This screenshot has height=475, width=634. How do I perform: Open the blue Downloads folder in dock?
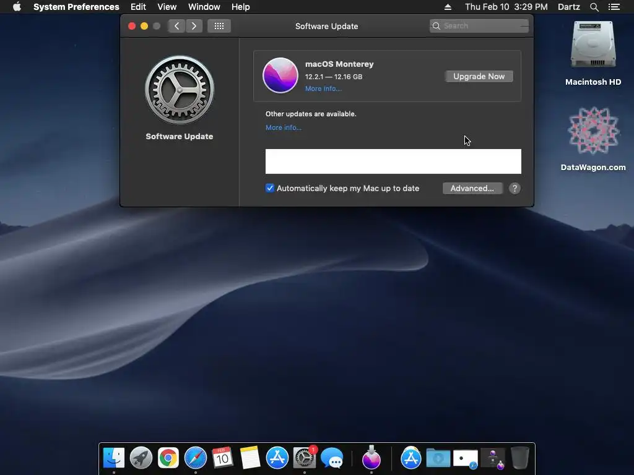click(x=438, y=458)
